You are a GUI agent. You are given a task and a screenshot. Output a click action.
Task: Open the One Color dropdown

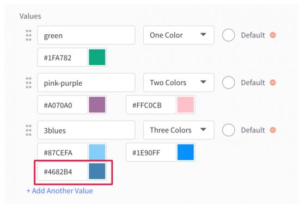pyautogui.click(x=179, y=35)
